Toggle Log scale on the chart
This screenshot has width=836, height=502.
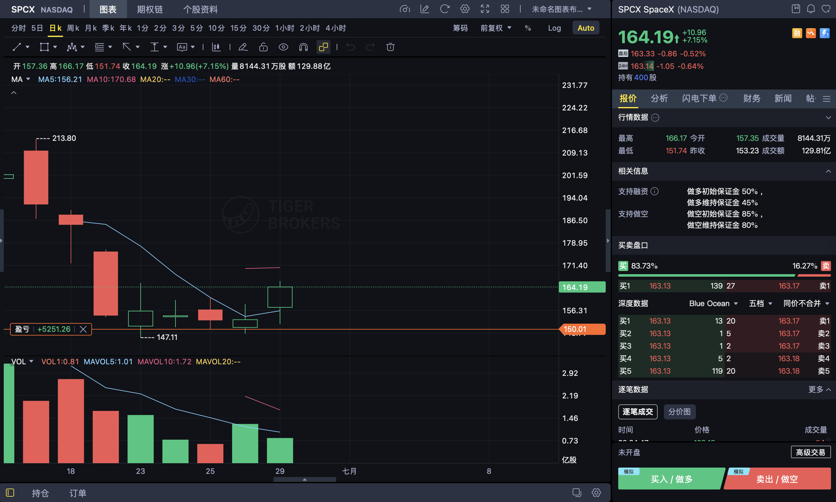[x=555, y=28]
